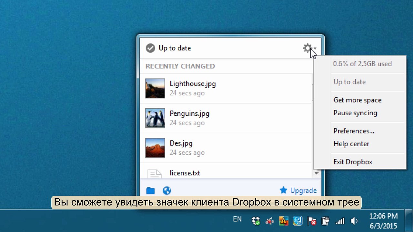Click the scroll down arrow in file list
The width and height of the screenshot is (413, 232).
(317, 173)
